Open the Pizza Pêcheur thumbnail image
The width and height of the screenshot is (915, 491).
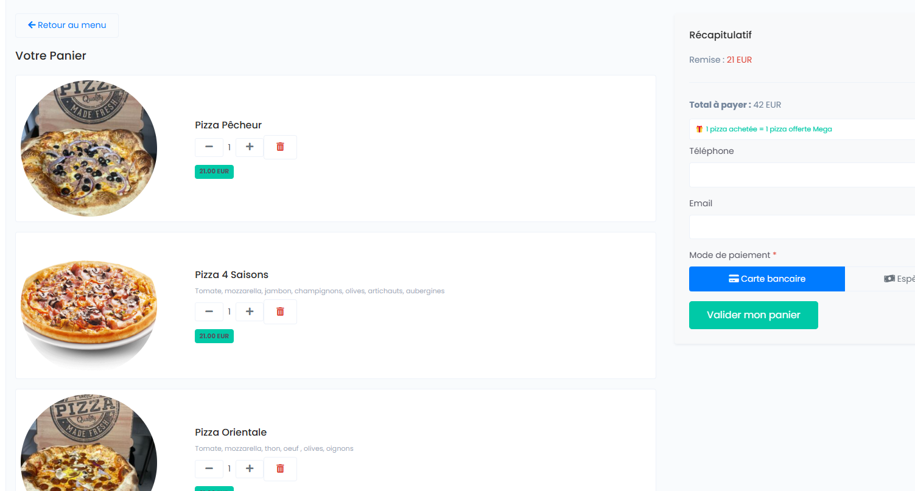(x=89, y=148)
